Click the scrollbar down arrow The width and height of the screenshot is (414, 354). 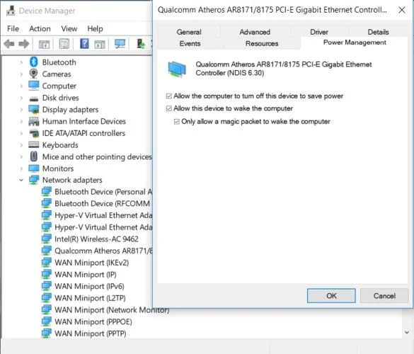(407, 332)
